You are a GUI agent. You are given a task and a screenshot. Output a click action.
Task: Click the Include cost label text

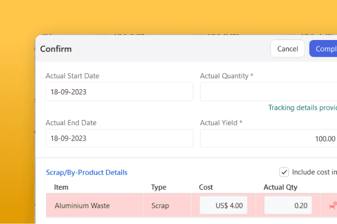[315, 172]
